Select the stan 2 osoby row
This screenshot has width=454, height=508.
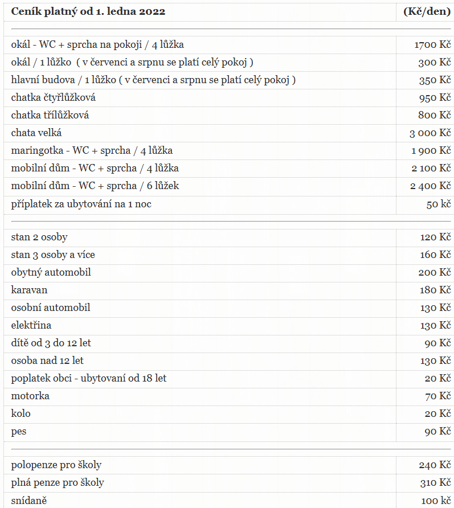[229, 237]
